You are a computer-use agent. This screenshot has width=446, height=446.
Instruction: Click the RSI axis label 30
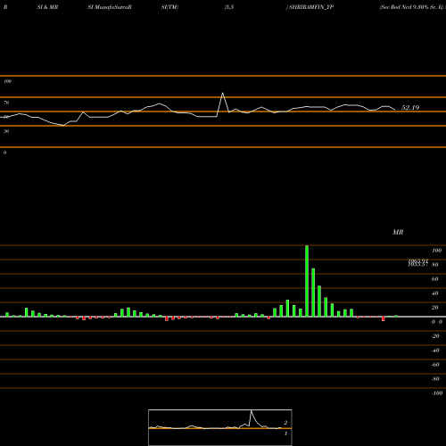pyautogui.click(x=6, y=131)
